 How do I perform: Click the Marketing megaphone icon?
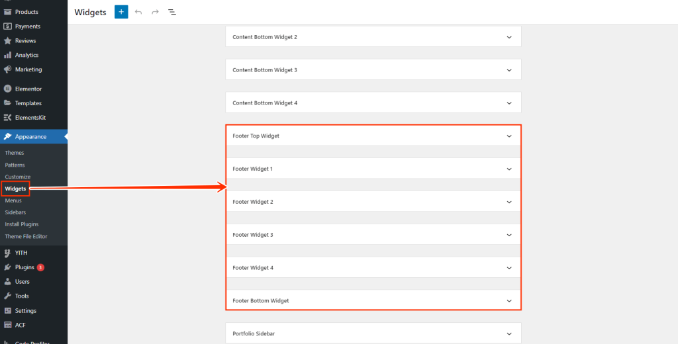(x=8, y=69)
